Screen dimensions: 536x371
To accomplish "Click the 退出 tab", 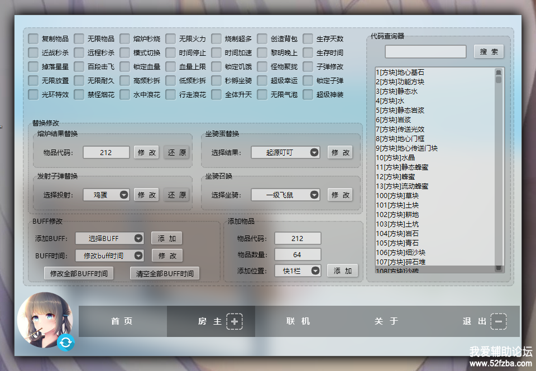I will coord(475,321).
